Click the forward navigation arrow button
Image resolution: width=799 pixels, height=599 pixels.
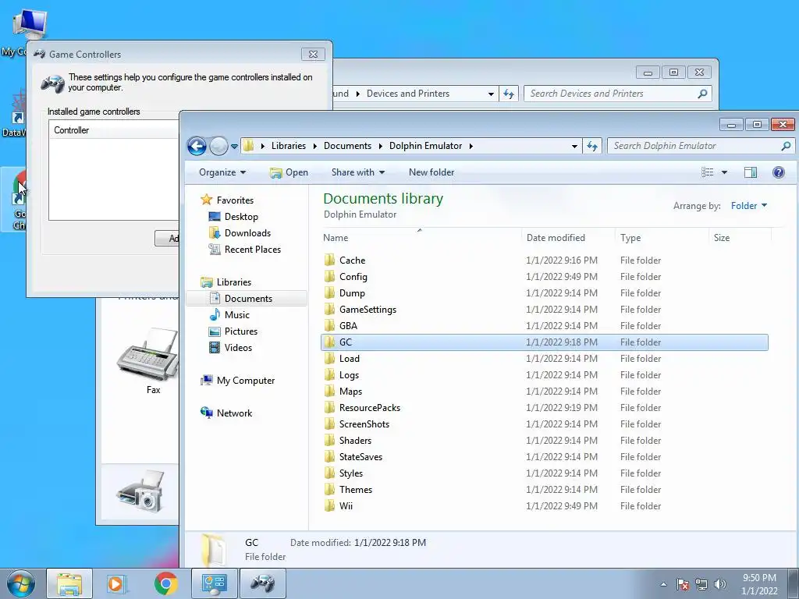pos(218,146)
